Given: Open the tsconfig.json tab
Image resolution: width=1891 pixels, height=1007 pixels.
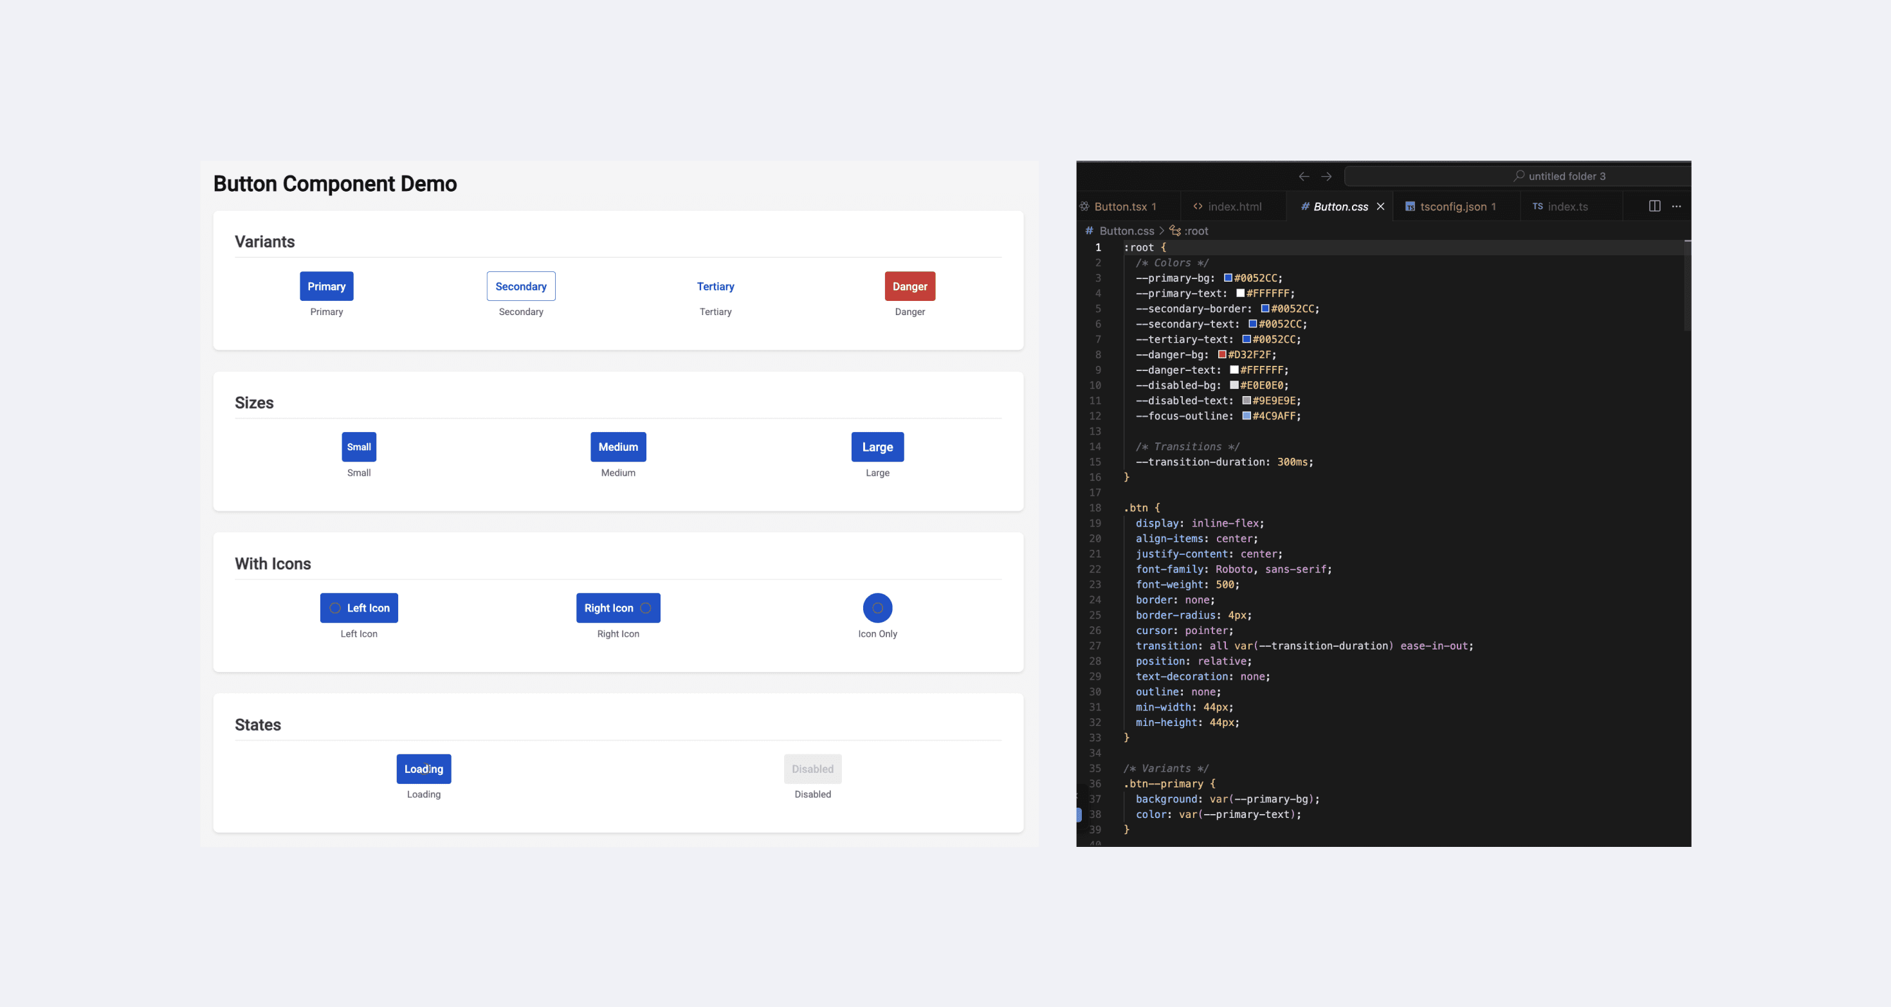Looking at the screenshot, I should click(x=1453, y=206).
